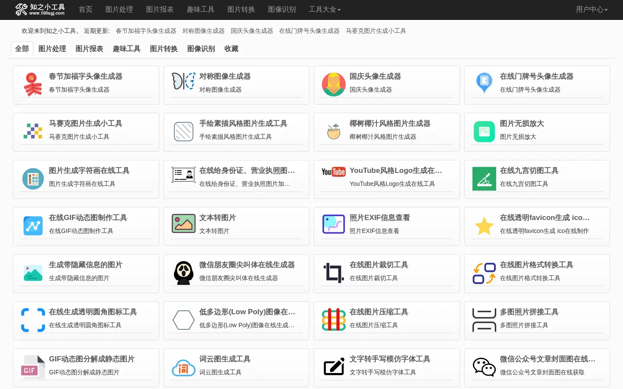This screenshot has width=623, height=389.
Task: Open the 在线图片压缩工具 title link
Action: click(x=379, y=312)
